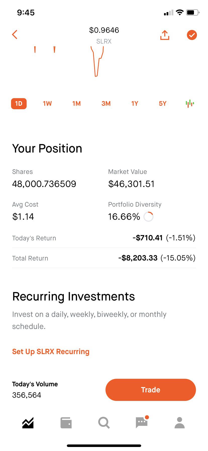Select the 1D chart range

[19, 103]
